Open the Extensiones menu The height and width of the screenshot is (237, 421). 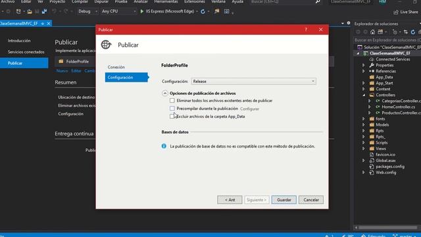click(x=195, y=1)
